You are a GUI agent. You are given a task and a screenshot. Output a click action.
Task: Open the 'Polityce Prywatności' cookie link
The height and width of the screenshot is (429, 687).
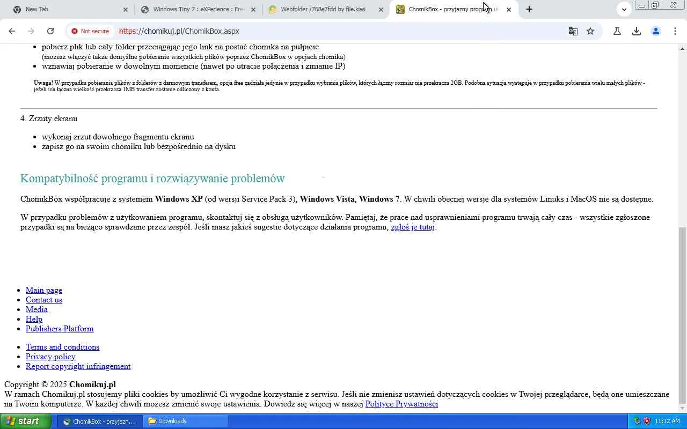tap(401, 404)
